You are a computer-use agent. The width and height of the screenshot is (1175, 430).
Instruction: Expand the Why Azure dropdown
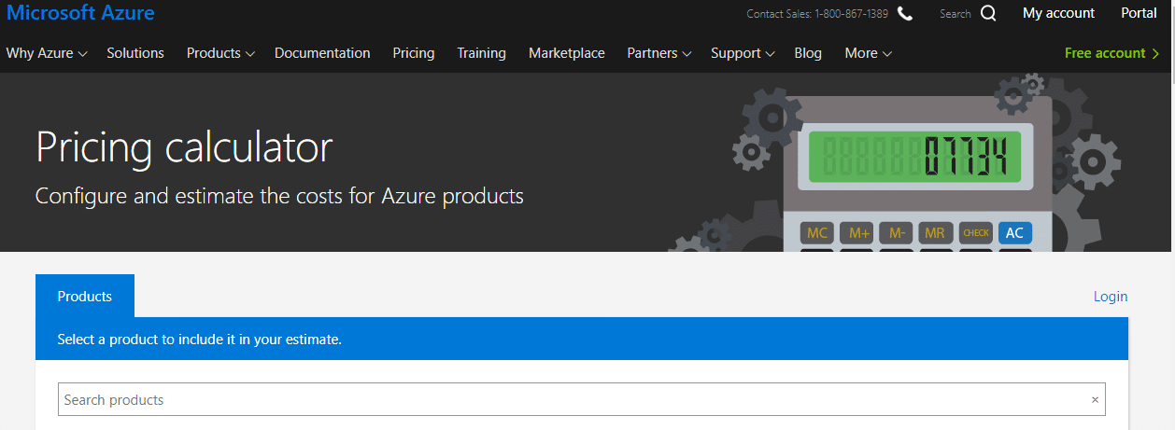click(47, 53)
